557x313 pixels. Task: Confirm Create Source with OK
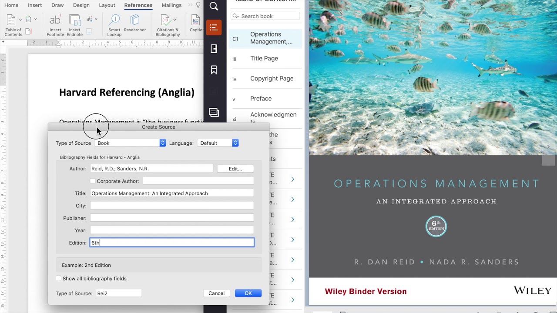248,293
